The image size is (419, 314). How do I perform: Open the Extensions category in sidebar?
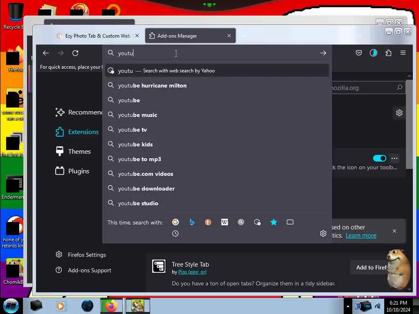point(77,132)
